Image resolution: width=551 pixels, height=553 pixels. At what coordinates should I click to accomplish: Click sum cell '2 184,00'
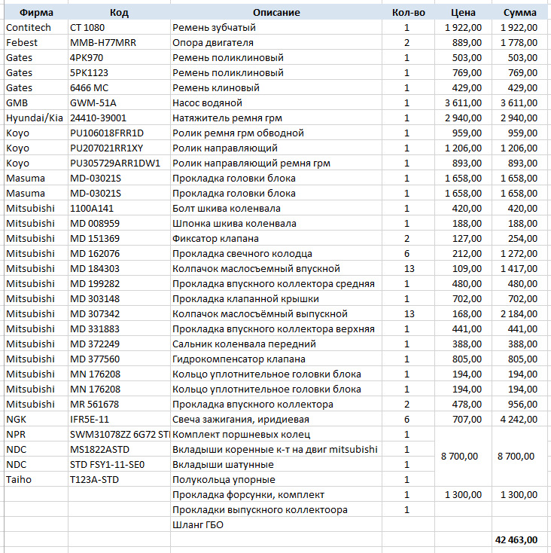tap(521, 313)
